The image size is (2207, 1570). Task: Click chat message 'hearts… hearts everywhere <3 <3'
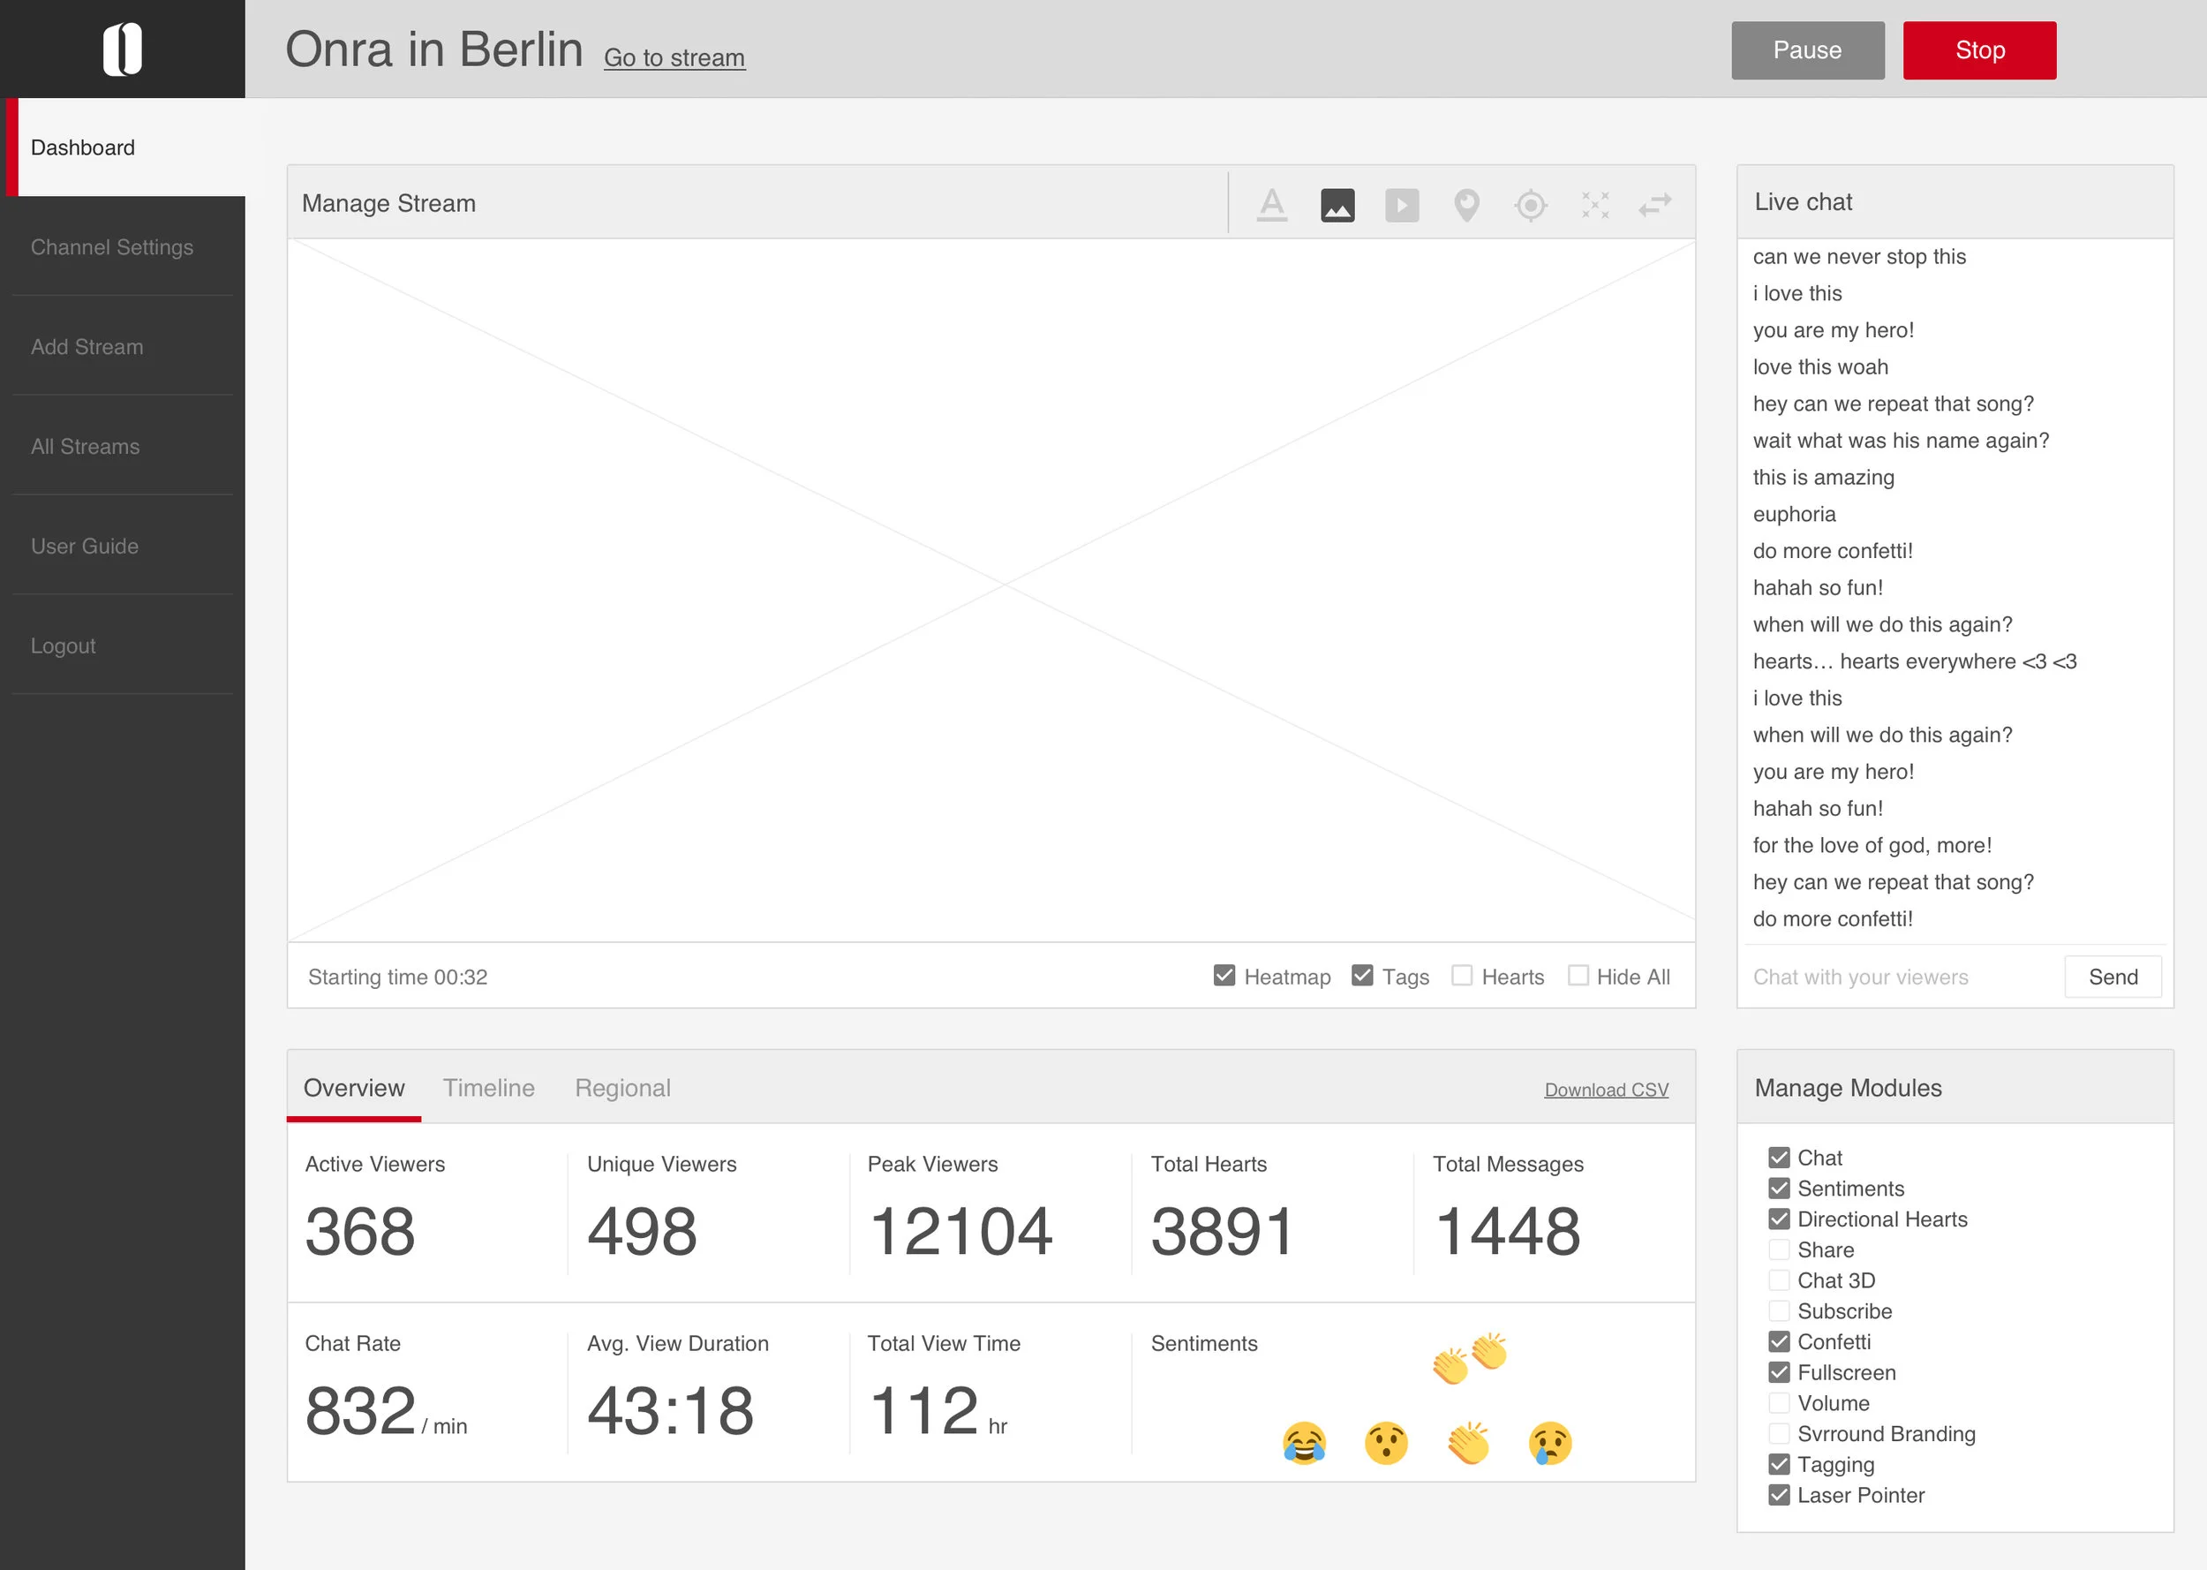point(1914,661)
